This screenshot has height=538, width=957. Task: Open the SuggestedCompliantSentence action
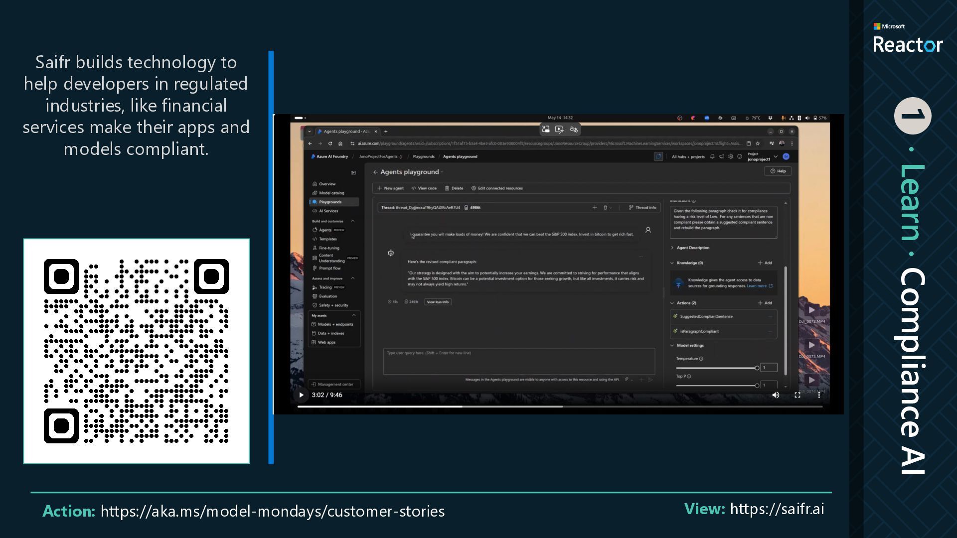723,316
